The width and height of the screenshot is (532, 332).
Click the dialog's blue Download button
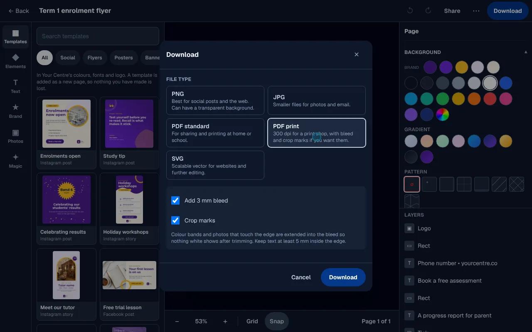[x=343, y=277]
